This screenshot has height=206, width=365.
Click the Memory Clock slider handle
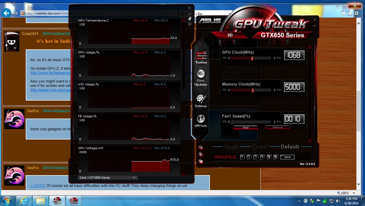pyautogui.click(x=253, y=90)
